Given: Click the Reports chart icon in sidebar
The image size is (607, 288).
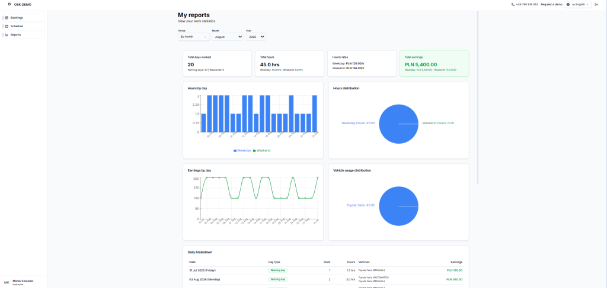Looking at the screenshot, I should point(7,35).
